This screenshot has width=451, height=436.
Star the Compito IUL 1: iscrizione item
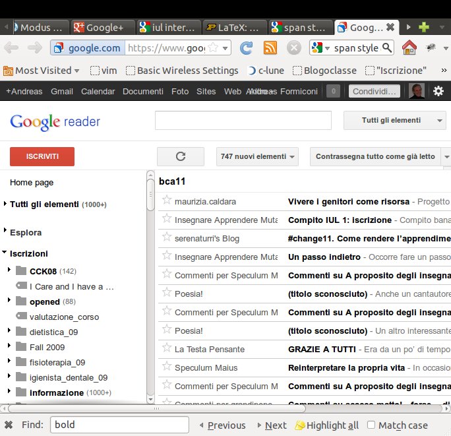pyautogui.click(x=167, y=218)
